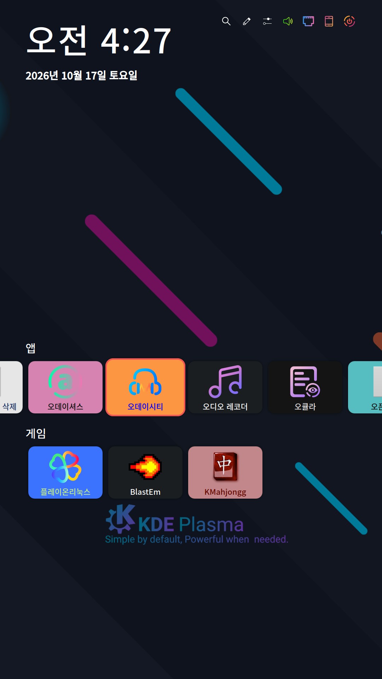Select the partially visible 삭제 tile
The height and width of the screenshot is (679, 382).
[x=11, y=387]
